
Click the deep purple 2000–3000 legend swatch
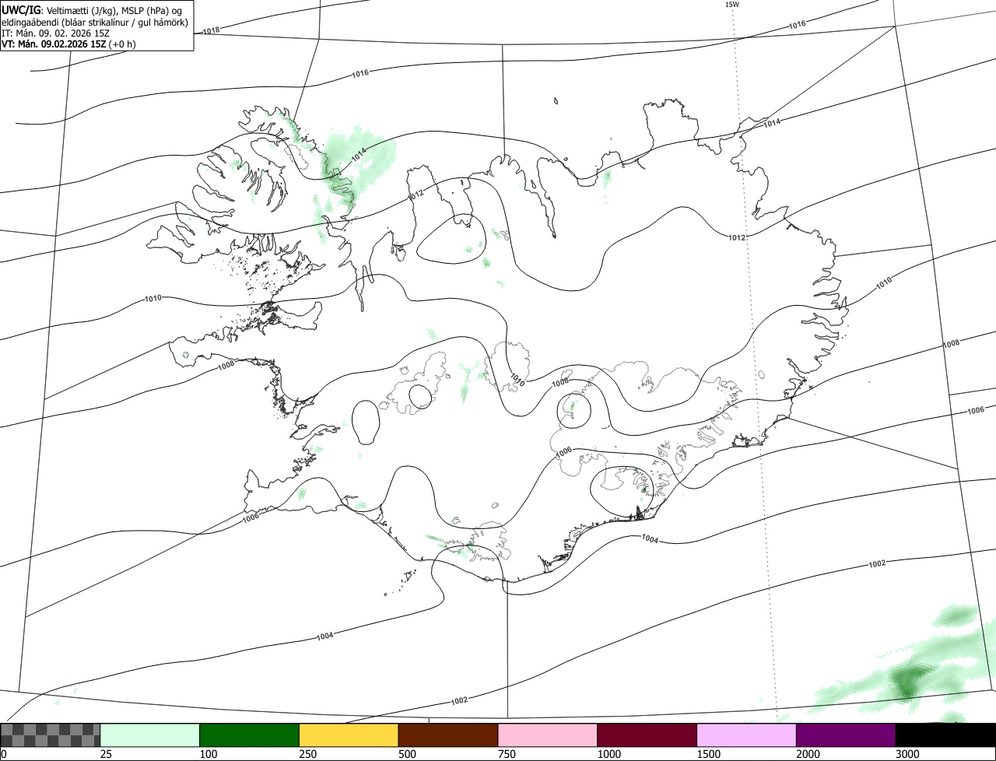[x=846, y=735]
